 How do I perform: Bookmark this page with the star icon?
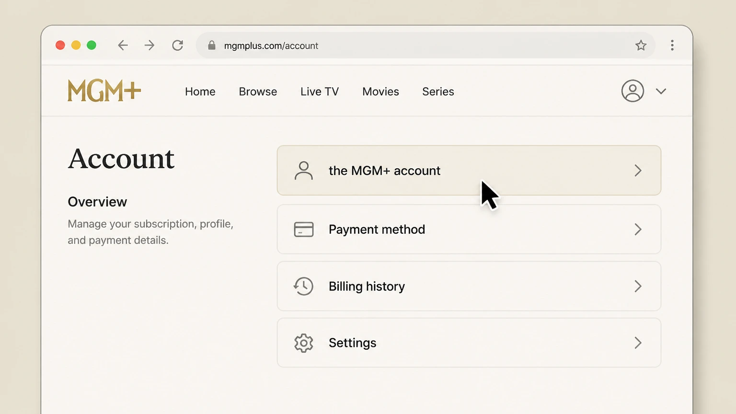641,46
